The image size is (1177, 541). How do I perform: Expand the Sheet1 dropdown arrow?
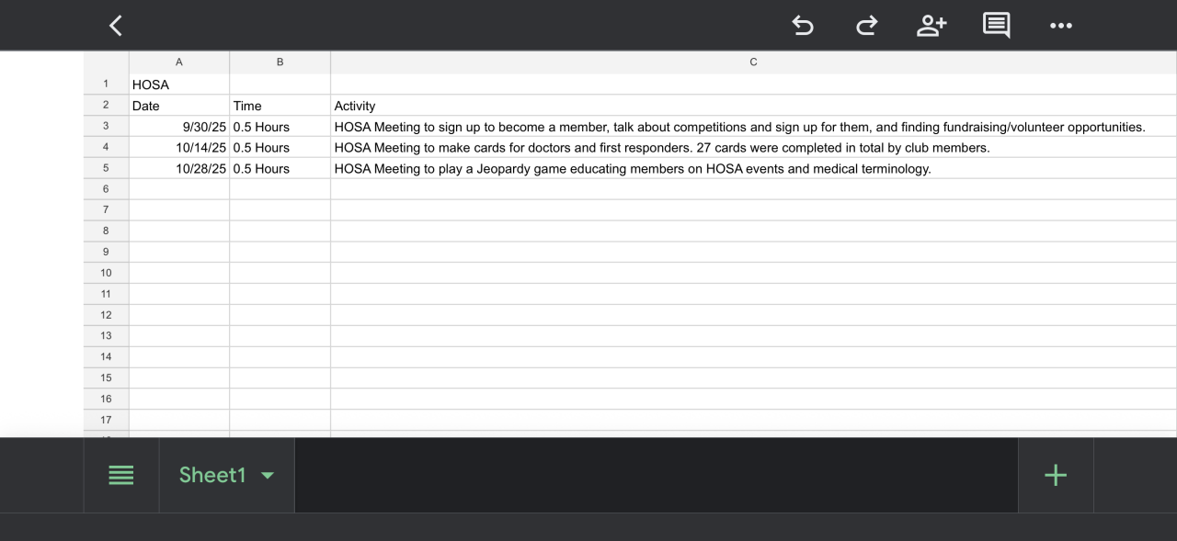click(x=268, y=475)
